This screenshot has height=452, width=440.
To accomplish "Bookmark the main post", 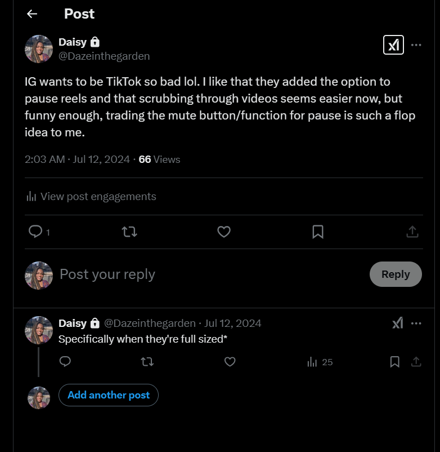I will (x=317, y=231).
